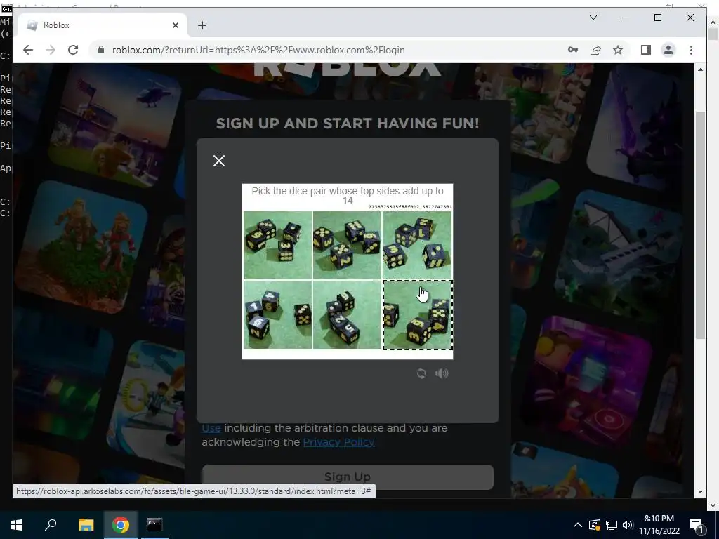The width and height of the screenshot is (719, 539).
Task: Click the Roblox page vertical scrollbar thumb
Action: [x=700, y=225]
